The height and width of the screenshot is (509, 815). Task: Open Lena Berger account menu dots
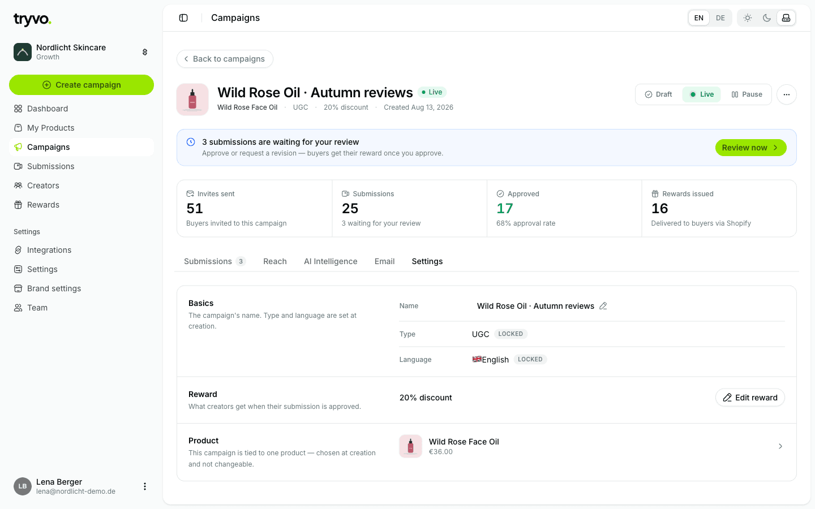[x=145, y=486]
